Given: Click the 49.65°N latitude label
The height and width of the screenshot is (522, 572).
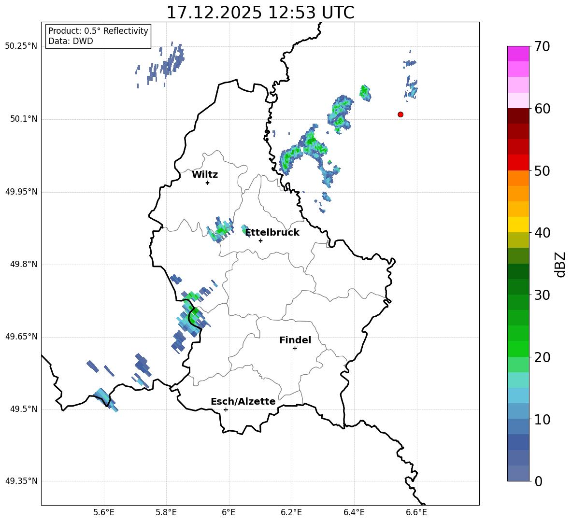Looking at the screenshot, I should click(21, 337).
